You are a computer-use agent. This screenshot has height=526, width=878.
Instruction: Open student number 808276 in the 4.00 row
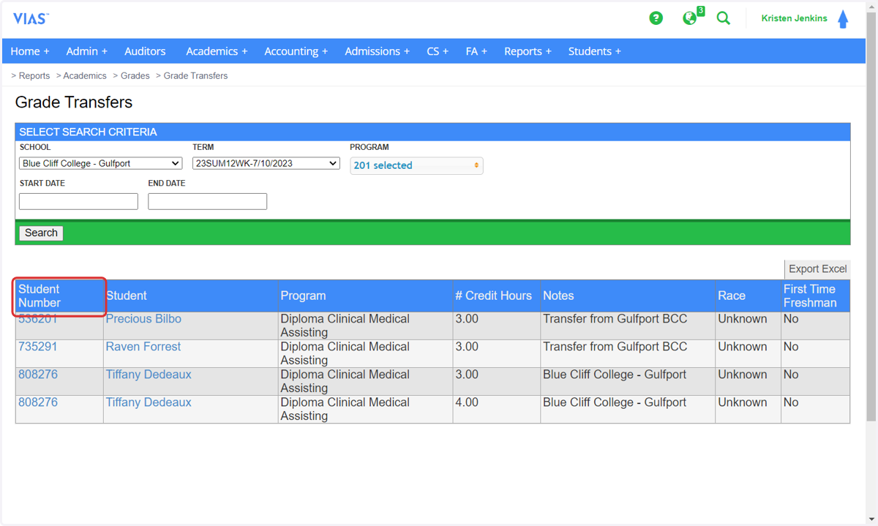click(38, 402)
